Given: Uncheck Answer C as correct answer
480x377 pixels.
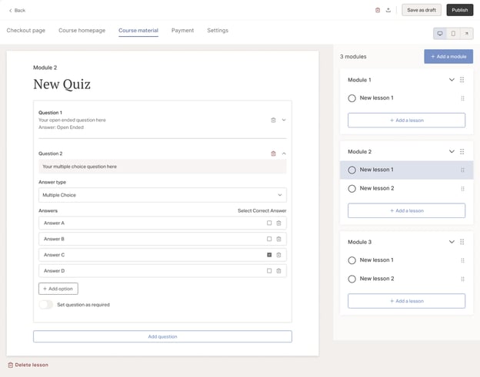Looking at the screenshot, I should (269, 255).
